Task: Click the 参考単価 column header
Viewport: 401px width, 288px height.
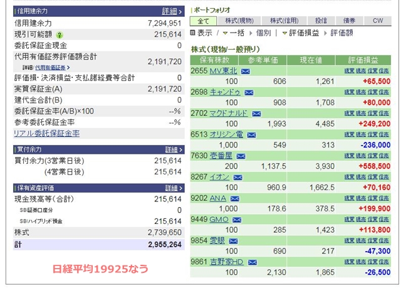Action: (x=263, y=60)
